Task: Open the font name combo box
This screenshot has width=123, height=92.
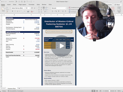Action: (18, 8)
